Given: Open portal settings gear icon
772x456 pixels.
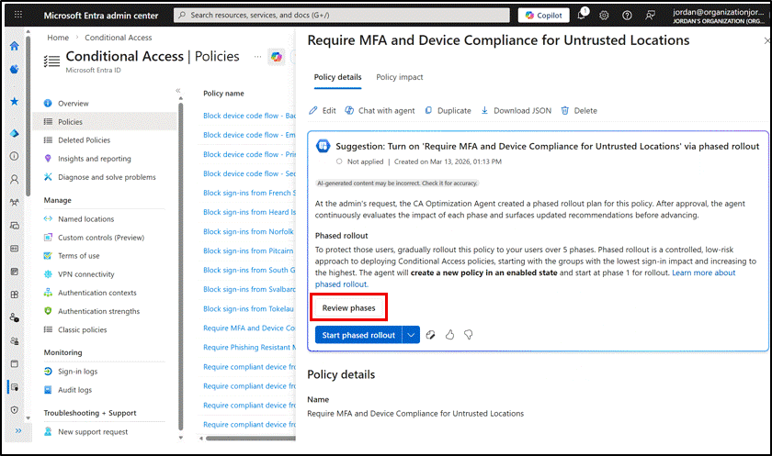Looking at the screenshot, I should tap(604, 16).
